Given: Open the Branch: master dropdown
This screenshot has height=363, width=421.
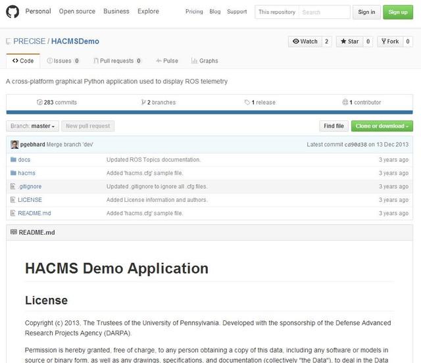Looking at the screenshot, I should tap(32, 126).
